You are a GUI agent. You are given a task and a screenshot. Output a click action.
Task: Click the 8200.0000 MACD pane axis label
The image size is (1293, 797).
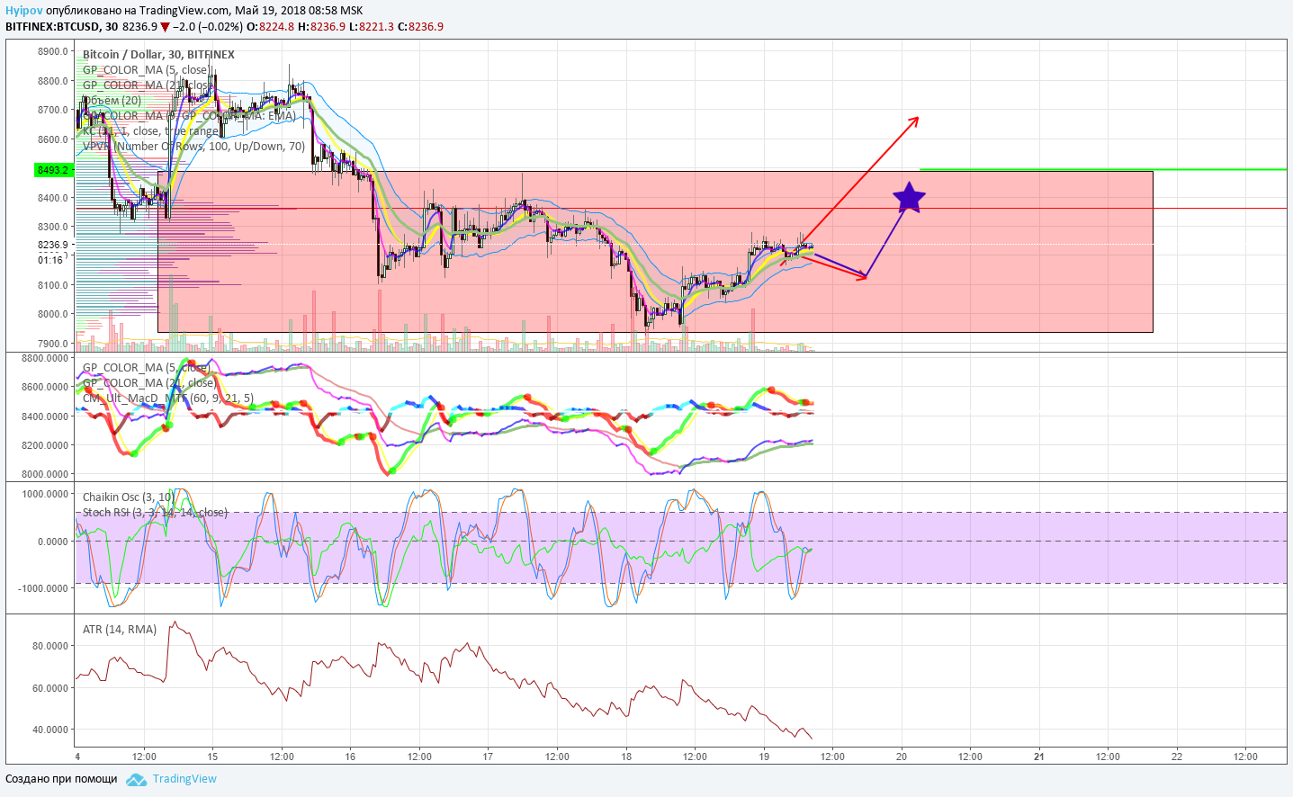[45, 445]
